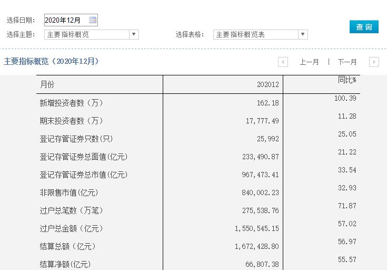Click the 同比% column header
The height and width of the screenshot is (270, 387).
(346, 80)
